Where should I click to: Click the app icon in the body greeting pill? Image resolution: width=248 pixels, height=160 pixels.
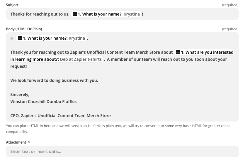[20, 38]
